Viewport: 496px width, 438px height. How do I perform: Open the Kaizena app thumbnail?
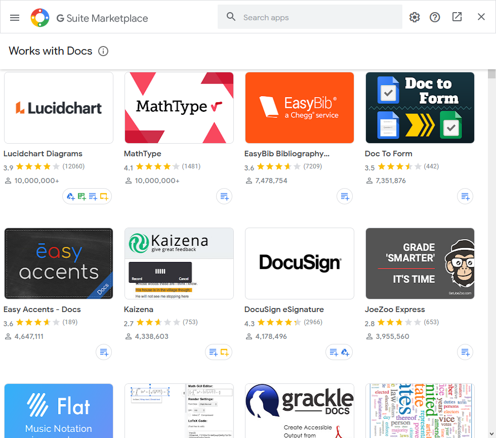(x=179, y=264)
